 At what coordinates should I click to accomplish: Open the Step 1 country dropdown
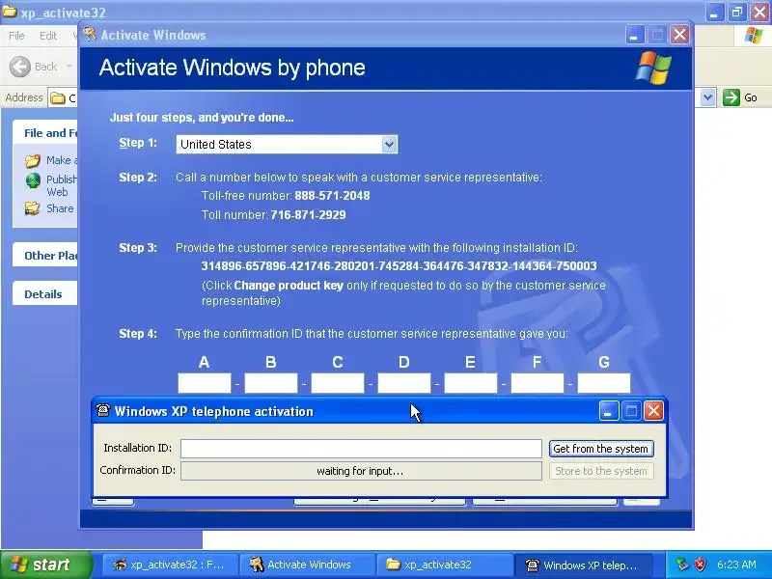point(389,144)
